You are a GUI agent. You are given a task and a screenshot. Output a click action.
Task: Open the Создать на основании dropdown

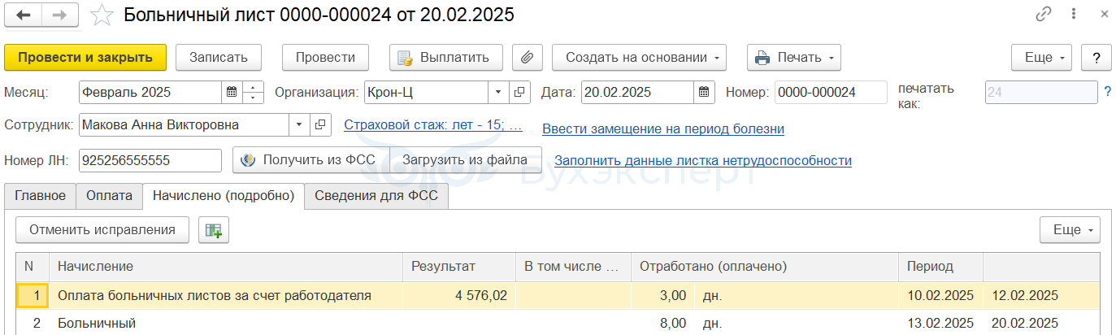[x=639, y=58]
